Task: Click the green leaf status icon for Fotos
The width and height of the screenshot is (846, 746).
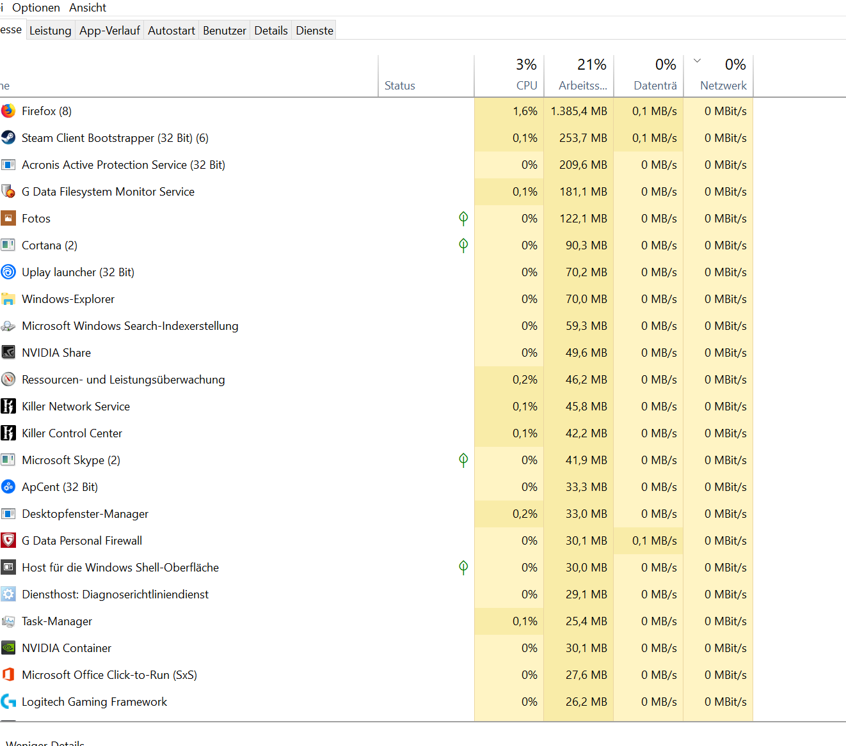Action: 463,219
